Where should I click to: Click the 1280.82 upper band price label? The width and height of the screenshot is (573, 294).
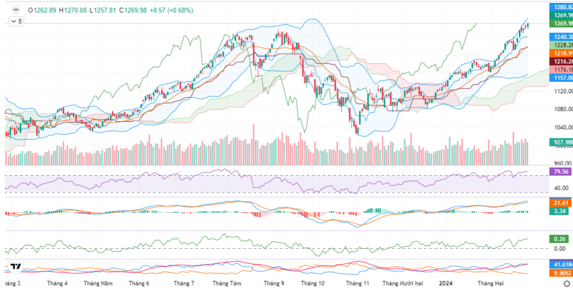(x=560, y=6)
